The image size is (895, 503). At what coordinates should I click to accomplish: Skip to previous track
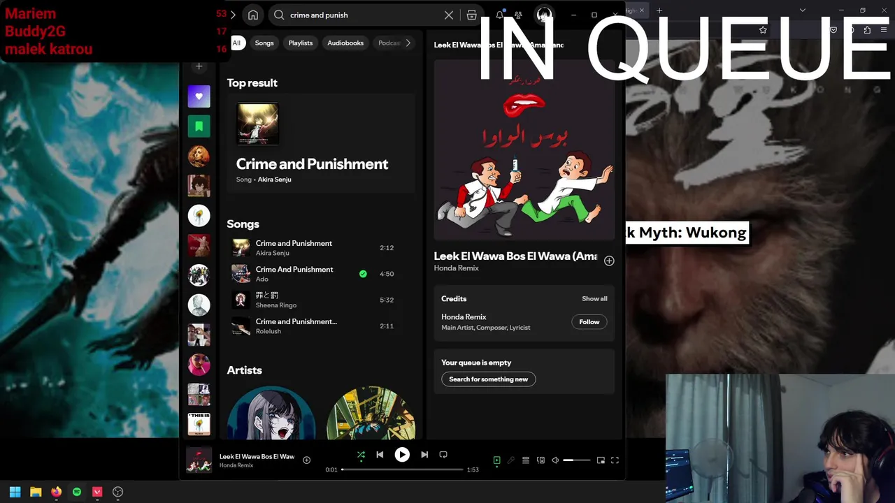380,454
